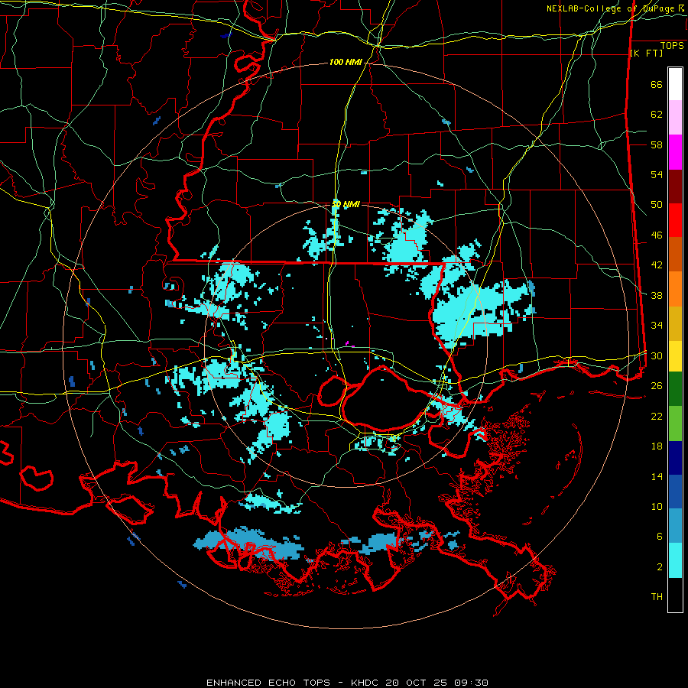The height and width of the screenshot is (688, 688).
Task: Click the '26' legend value
Action: click(x=657, y=386)
